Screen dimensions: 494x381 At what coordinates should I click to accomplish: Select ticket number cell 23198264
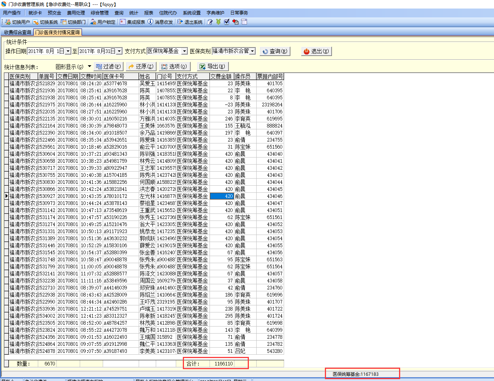click(270, 105)
